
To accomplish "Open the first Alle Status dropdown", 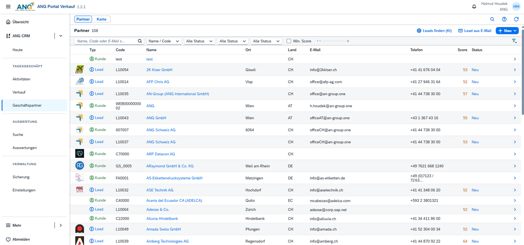I will pos(199,41).
